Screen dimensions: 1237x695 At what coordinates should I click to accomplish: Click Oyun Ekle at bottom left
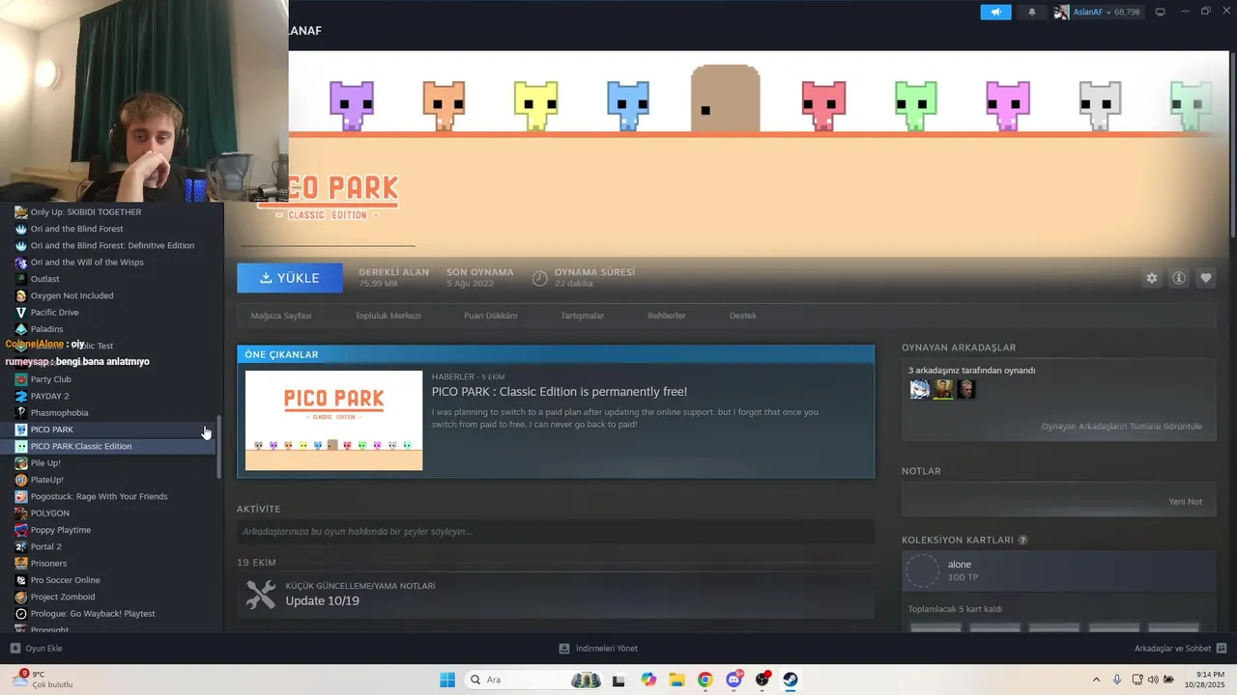click(x=36, y=649)
